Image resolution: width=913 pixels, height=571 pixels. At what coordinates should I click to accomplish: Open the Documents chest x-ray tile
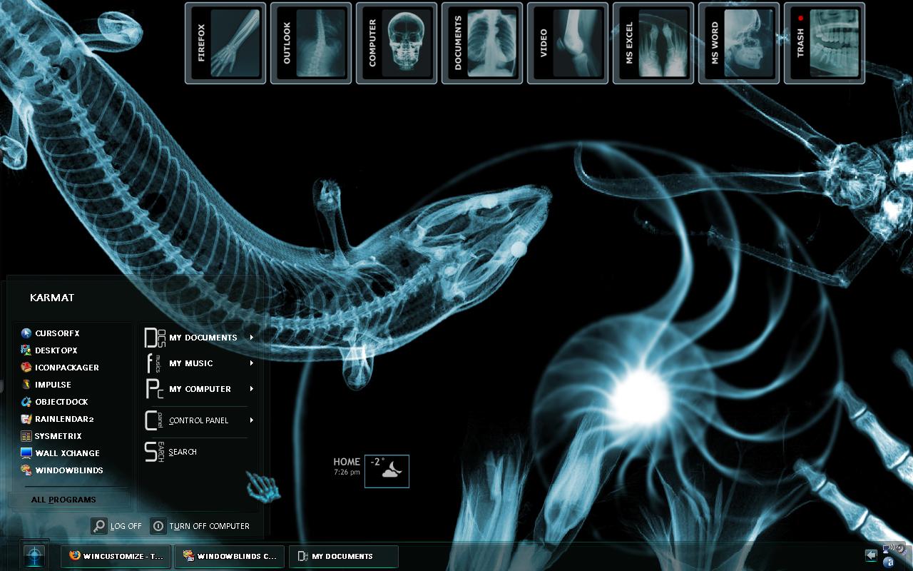482,44
